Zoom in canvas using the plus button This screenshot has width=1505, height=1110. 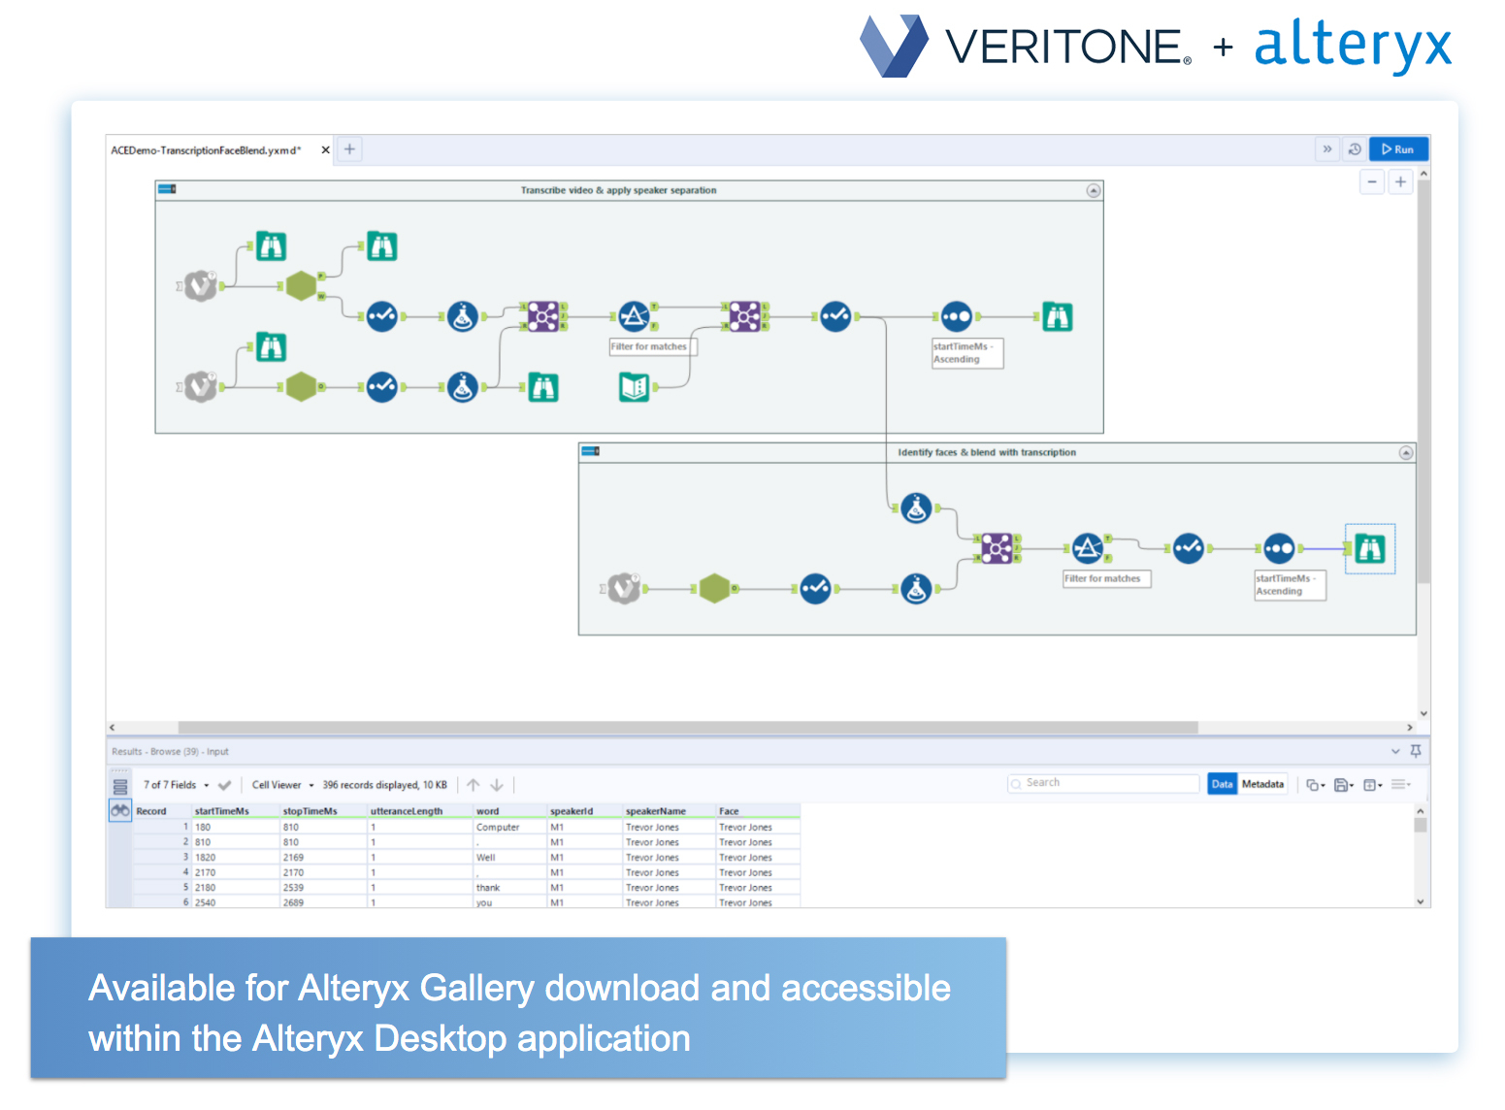[x=1400, y=182]
